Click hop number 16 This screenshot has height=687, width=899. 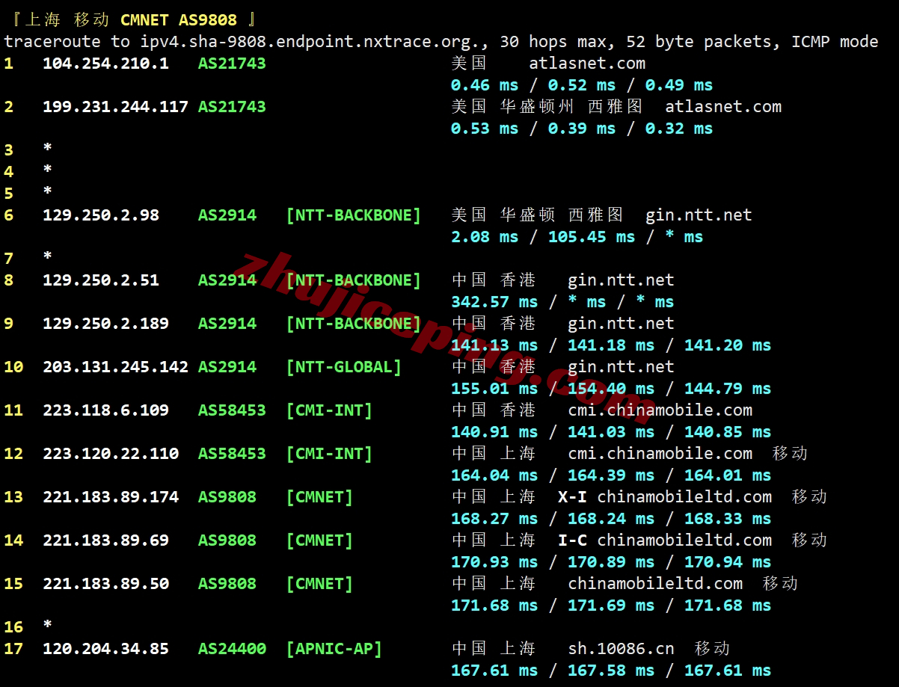[13, 627]
